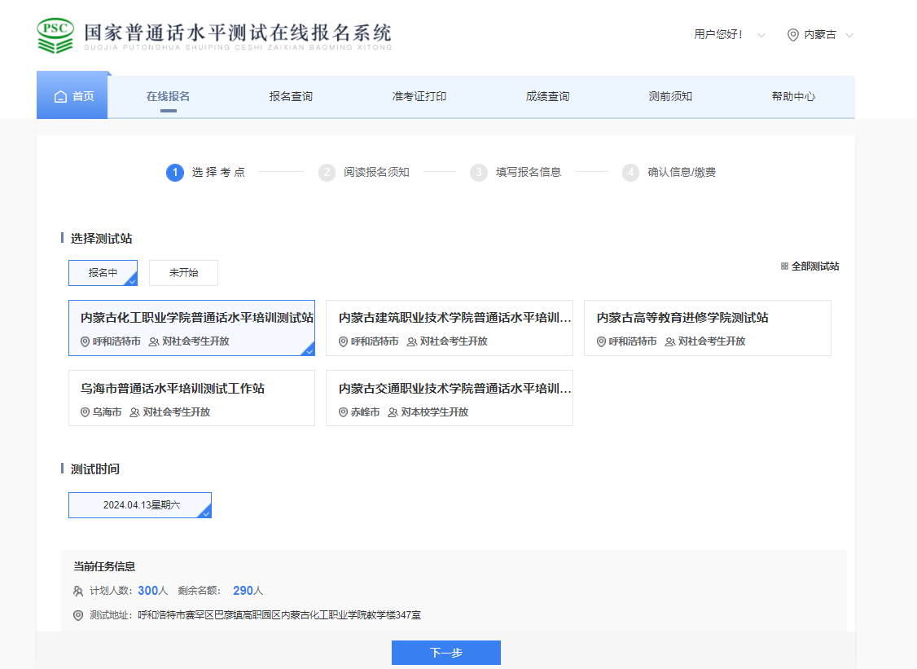
Task: Click step 2 circle for 阅读报名须知
Action: [x=327, y=173]
